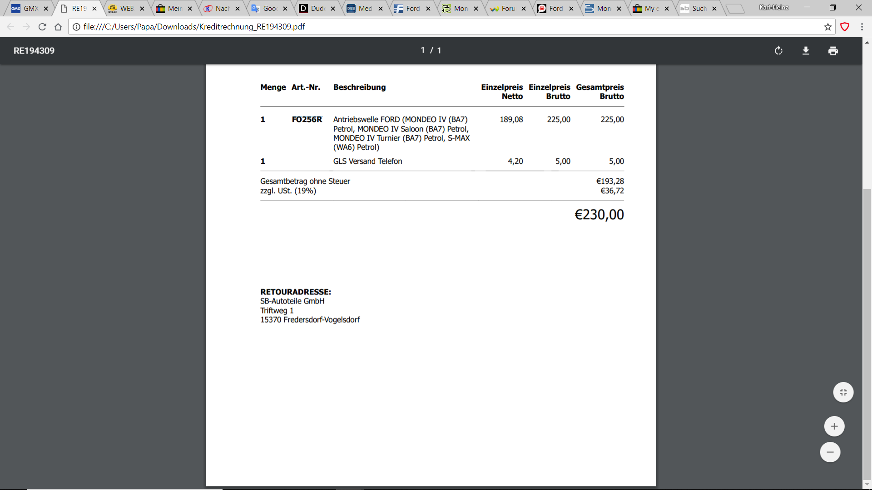The width and height of the screenshot is (872, 490).
Task: Open the red shield extension icon
Action: [845, 27]
